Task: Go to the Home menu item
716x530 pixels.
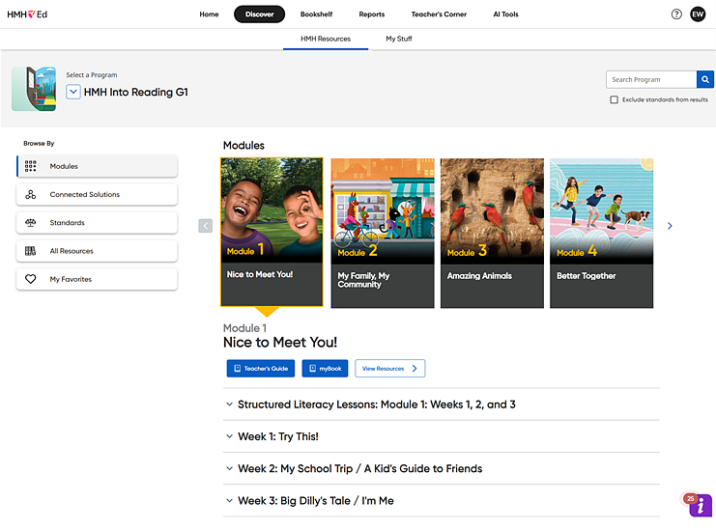Action: point(209,14)
